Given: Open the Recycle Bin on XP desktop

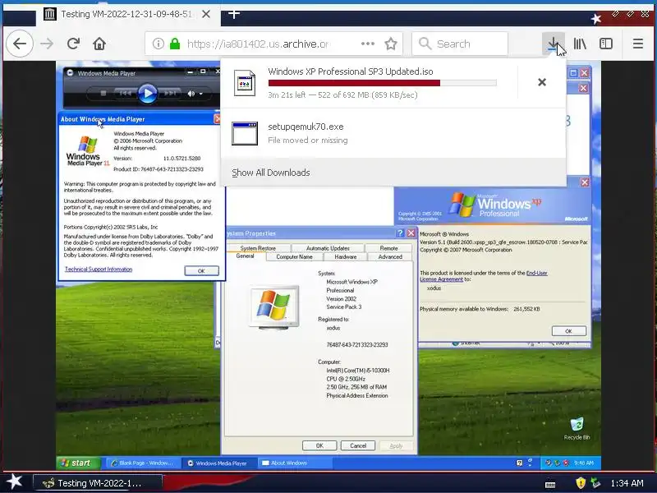Looking at the screenshot, I should 577,428.
